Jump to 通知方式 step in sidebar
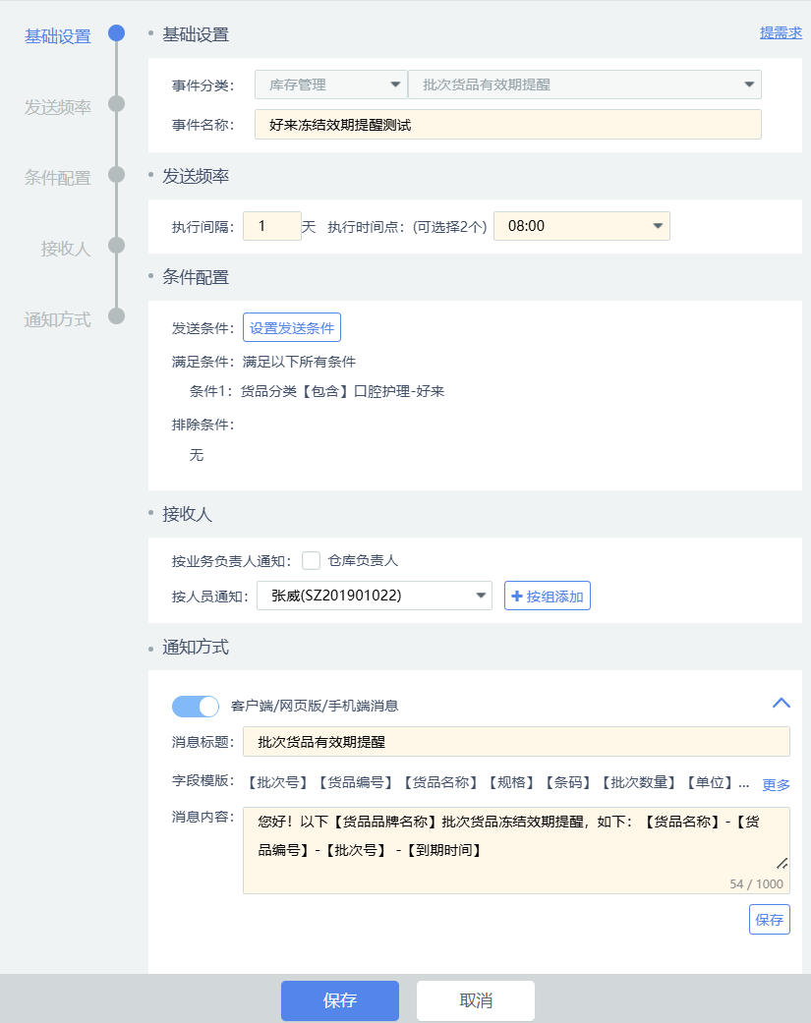This screenshot has width=811, height=1023. click(57, 319)
